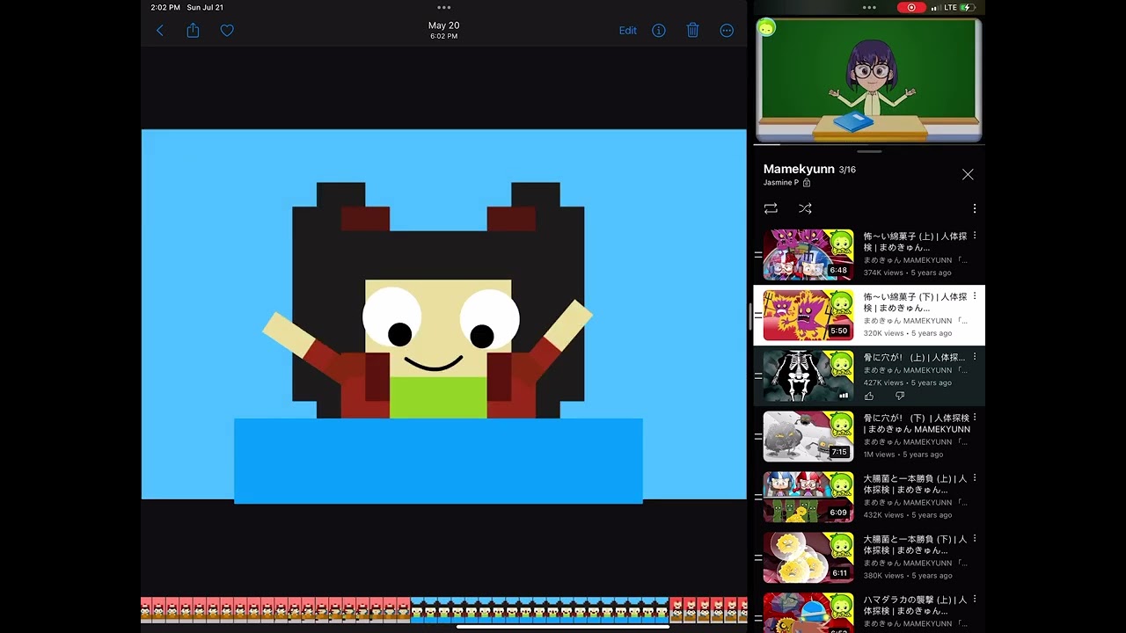Tap playlist owner Jasmine P
This screenshot has width=1126, height=633.
(x=781, y=183)
